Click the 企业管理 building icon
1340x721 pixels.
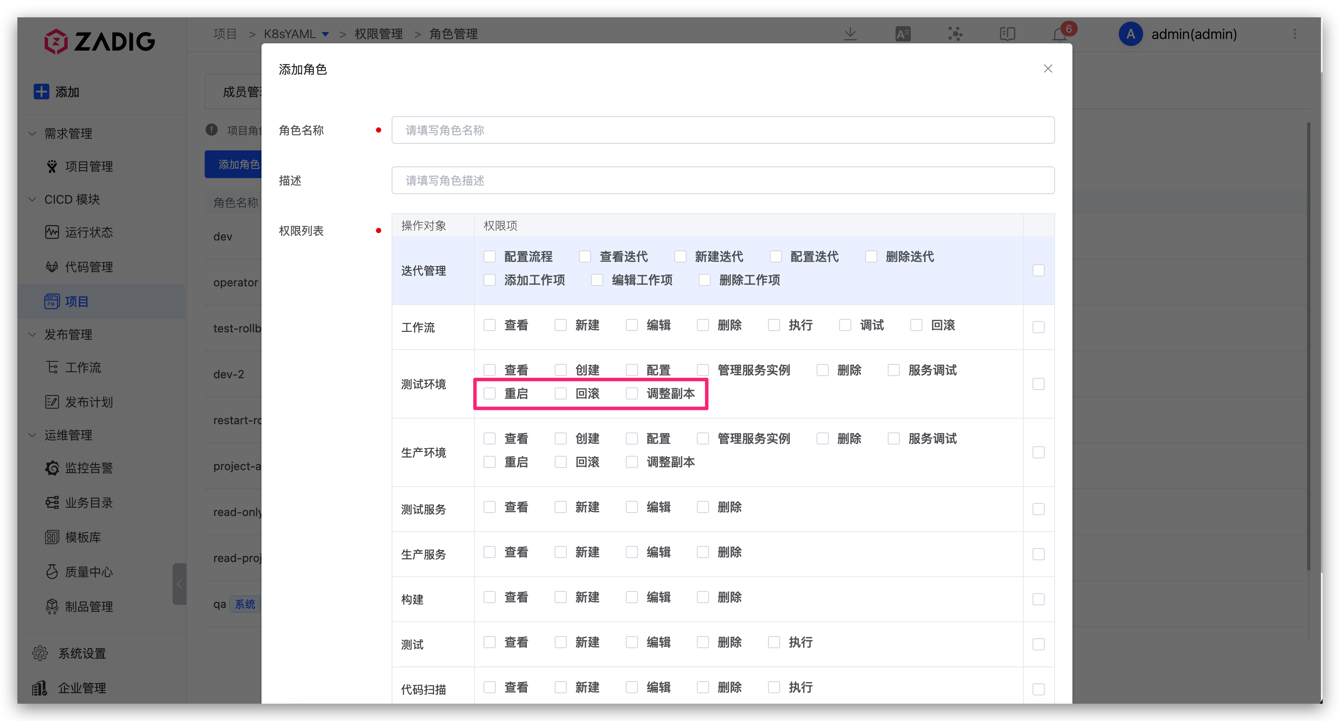coord(40,688)
